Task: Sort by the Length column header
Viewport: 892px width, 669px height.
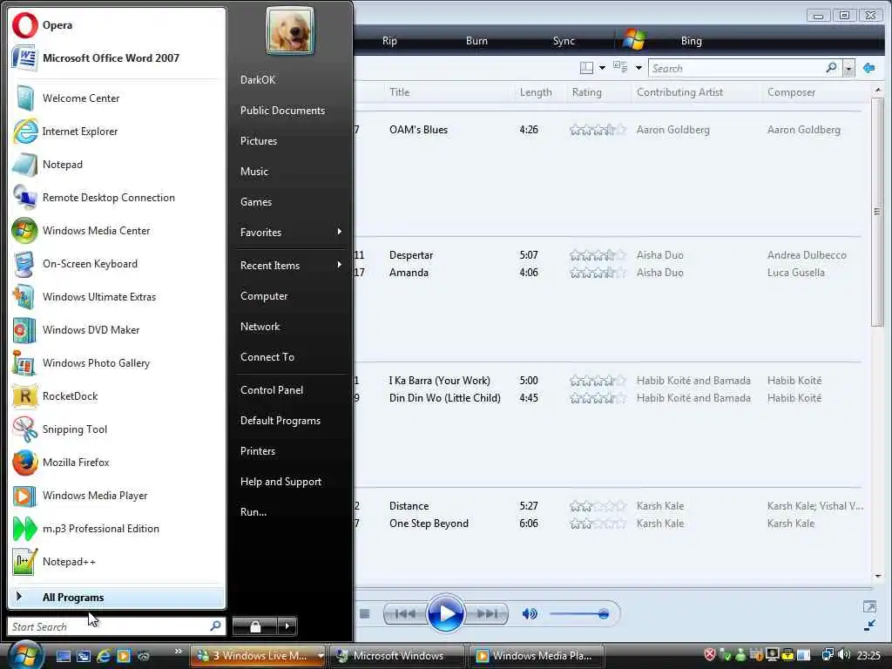Action: coord(536,92)
